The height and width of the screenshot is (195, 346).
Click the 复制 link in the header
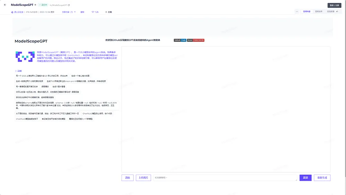click(82, 12)
